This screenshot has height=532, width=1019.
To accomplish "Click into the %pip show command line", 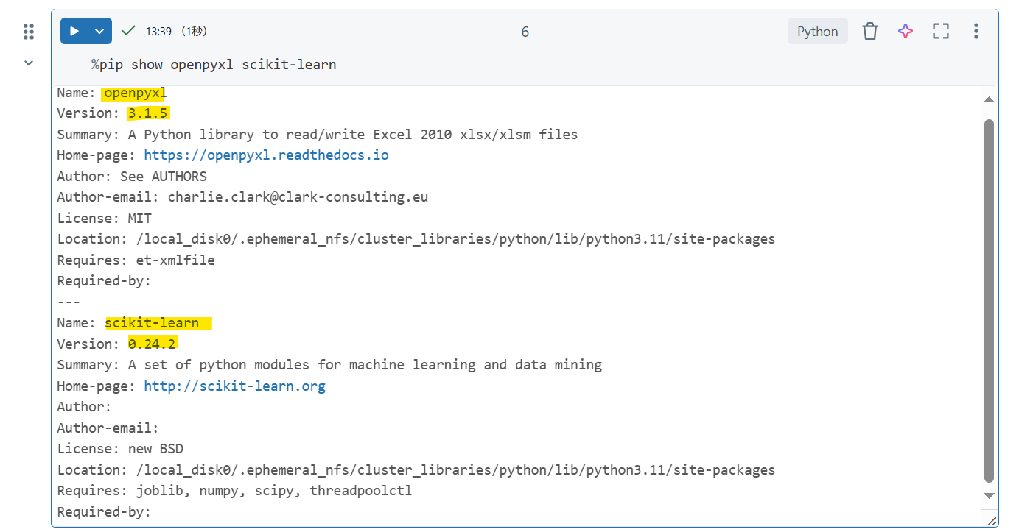I will point(214,65).
